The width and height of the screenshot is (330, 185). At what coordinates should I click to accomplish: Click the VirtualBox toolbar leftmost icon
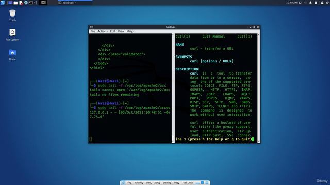click(123, 183)
